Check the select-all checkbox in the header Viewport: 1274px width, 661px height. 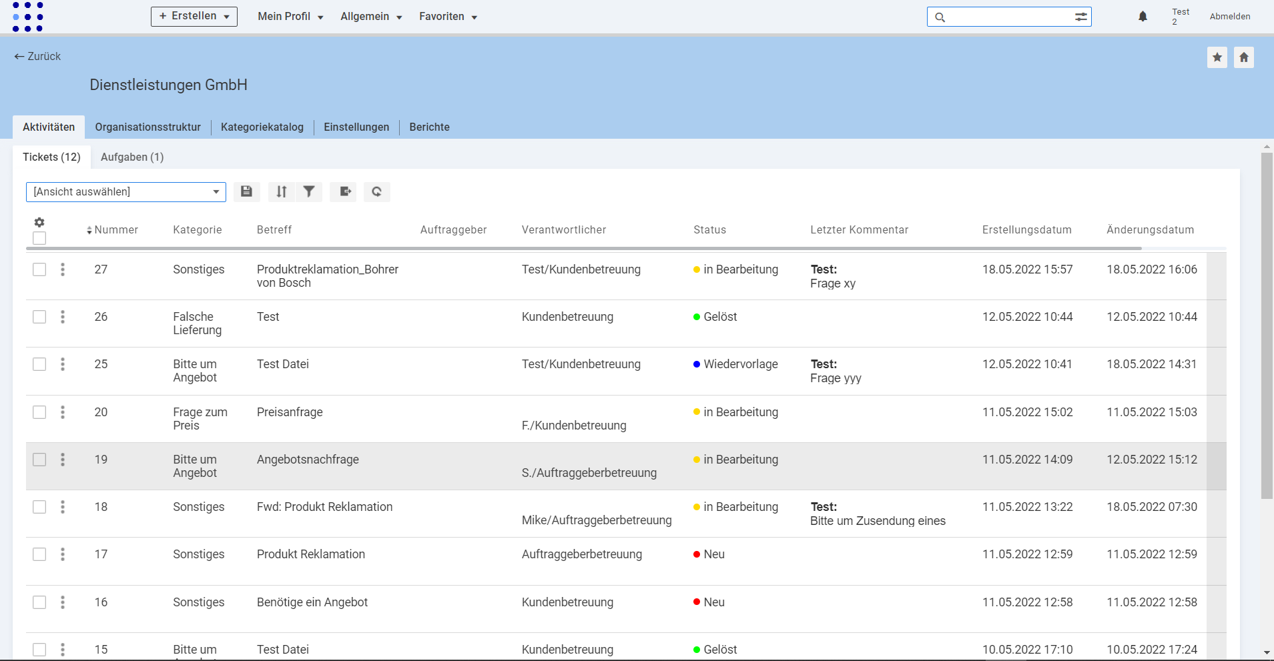(39, 238)
